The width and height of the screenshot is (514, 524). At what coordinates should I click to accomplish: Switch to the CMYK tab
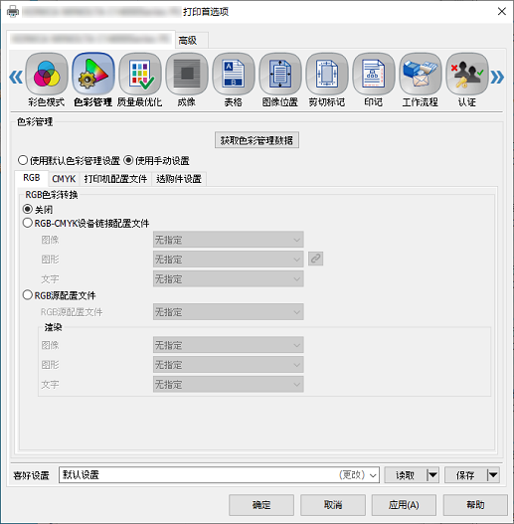(x=64, y=179)
